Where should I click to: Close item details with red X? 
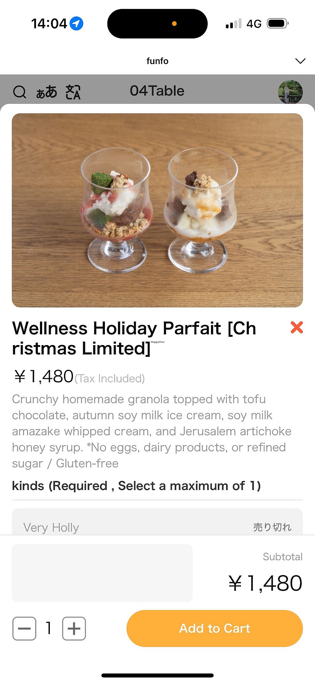tap(297, 327)
